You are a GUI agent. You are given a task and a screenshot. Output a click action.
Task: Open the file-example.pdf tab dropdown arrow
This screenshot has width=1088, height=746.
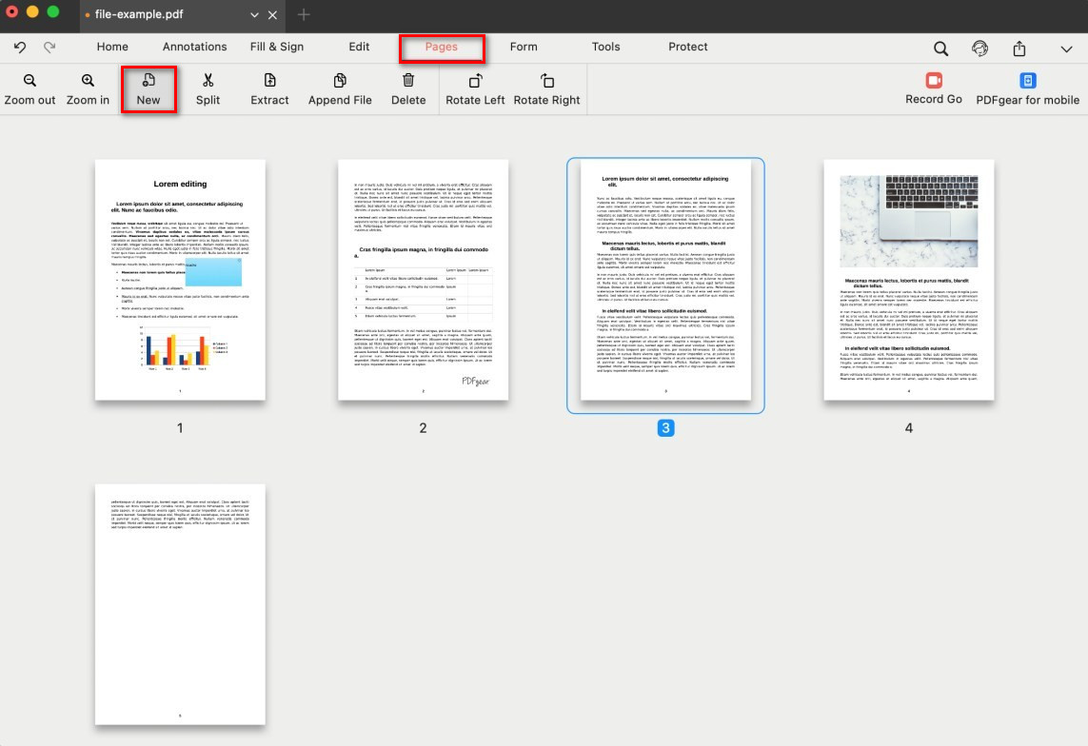pyautogui.click(x=254, y=15)
